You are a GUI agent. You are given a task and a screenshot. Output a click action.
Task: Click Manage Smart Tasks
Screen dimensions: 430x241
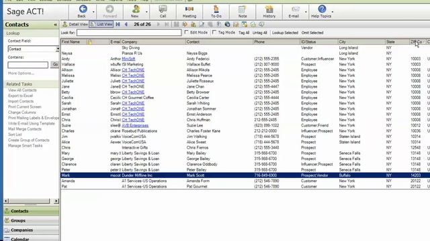[x=25, y=146]
